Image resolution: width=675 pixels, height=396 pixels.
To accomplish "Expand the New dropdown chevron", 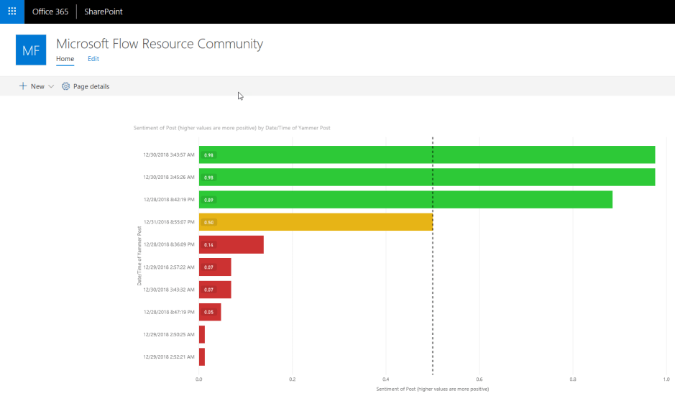I will tap(51, 86).
